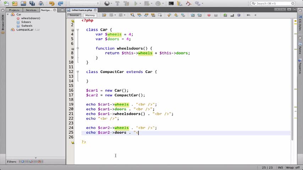Toggle the red circle Navigator filter

[39, 161]
